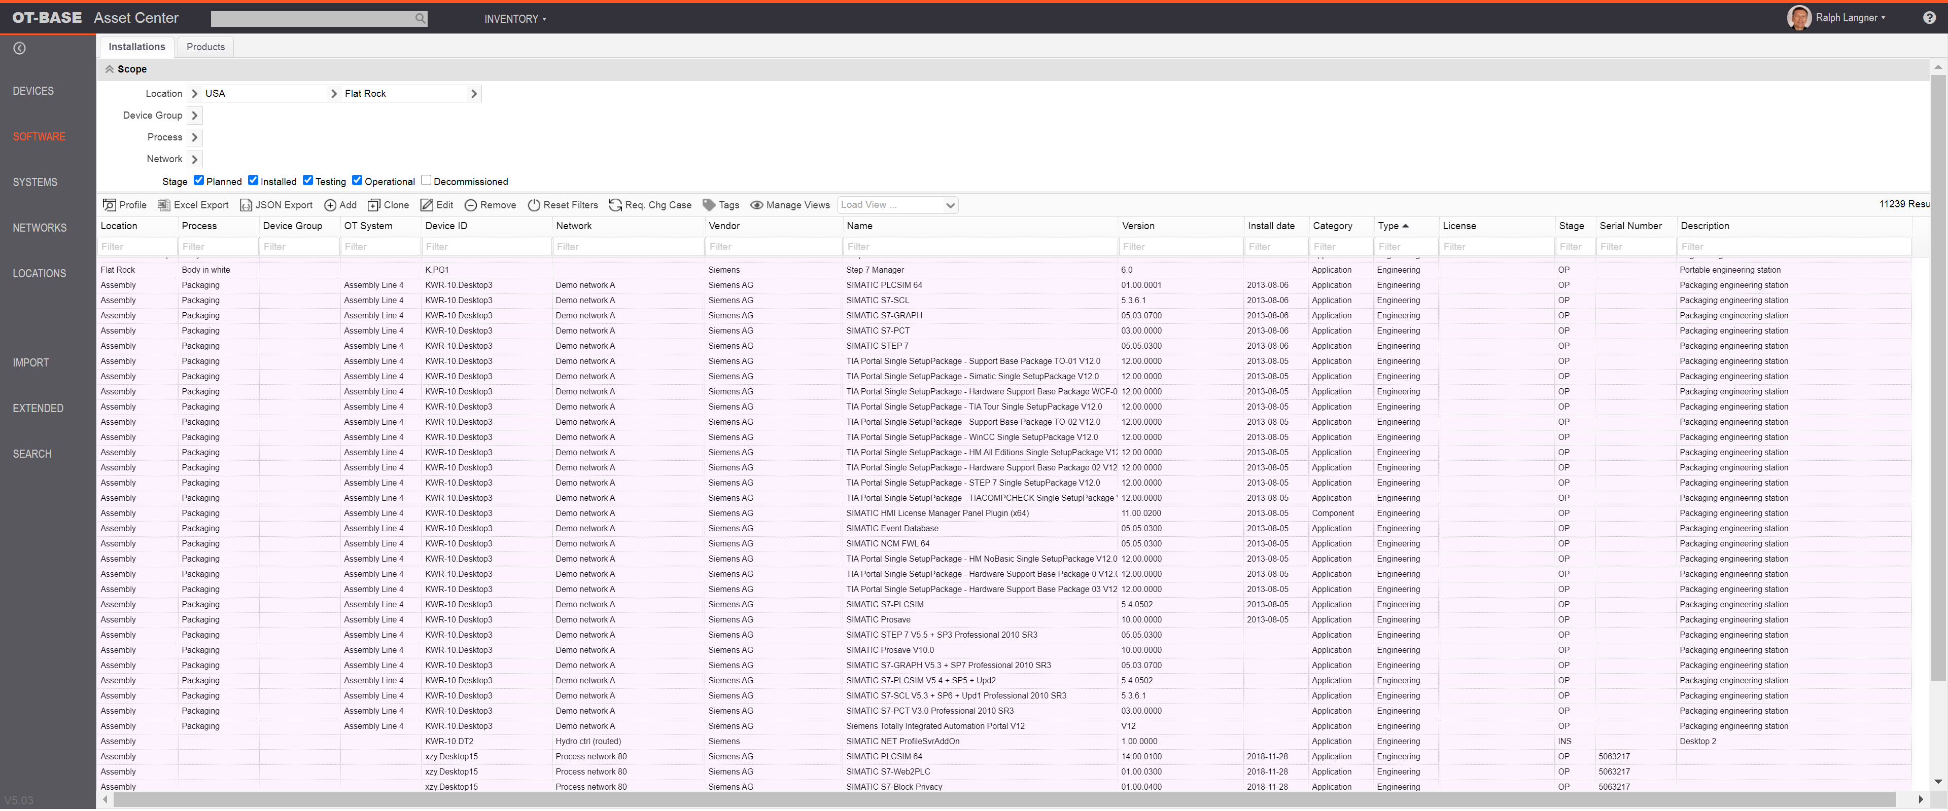Screen dimensions: 1948x811
Task: Click Edit in the toolbar
Action: point(437,205)
